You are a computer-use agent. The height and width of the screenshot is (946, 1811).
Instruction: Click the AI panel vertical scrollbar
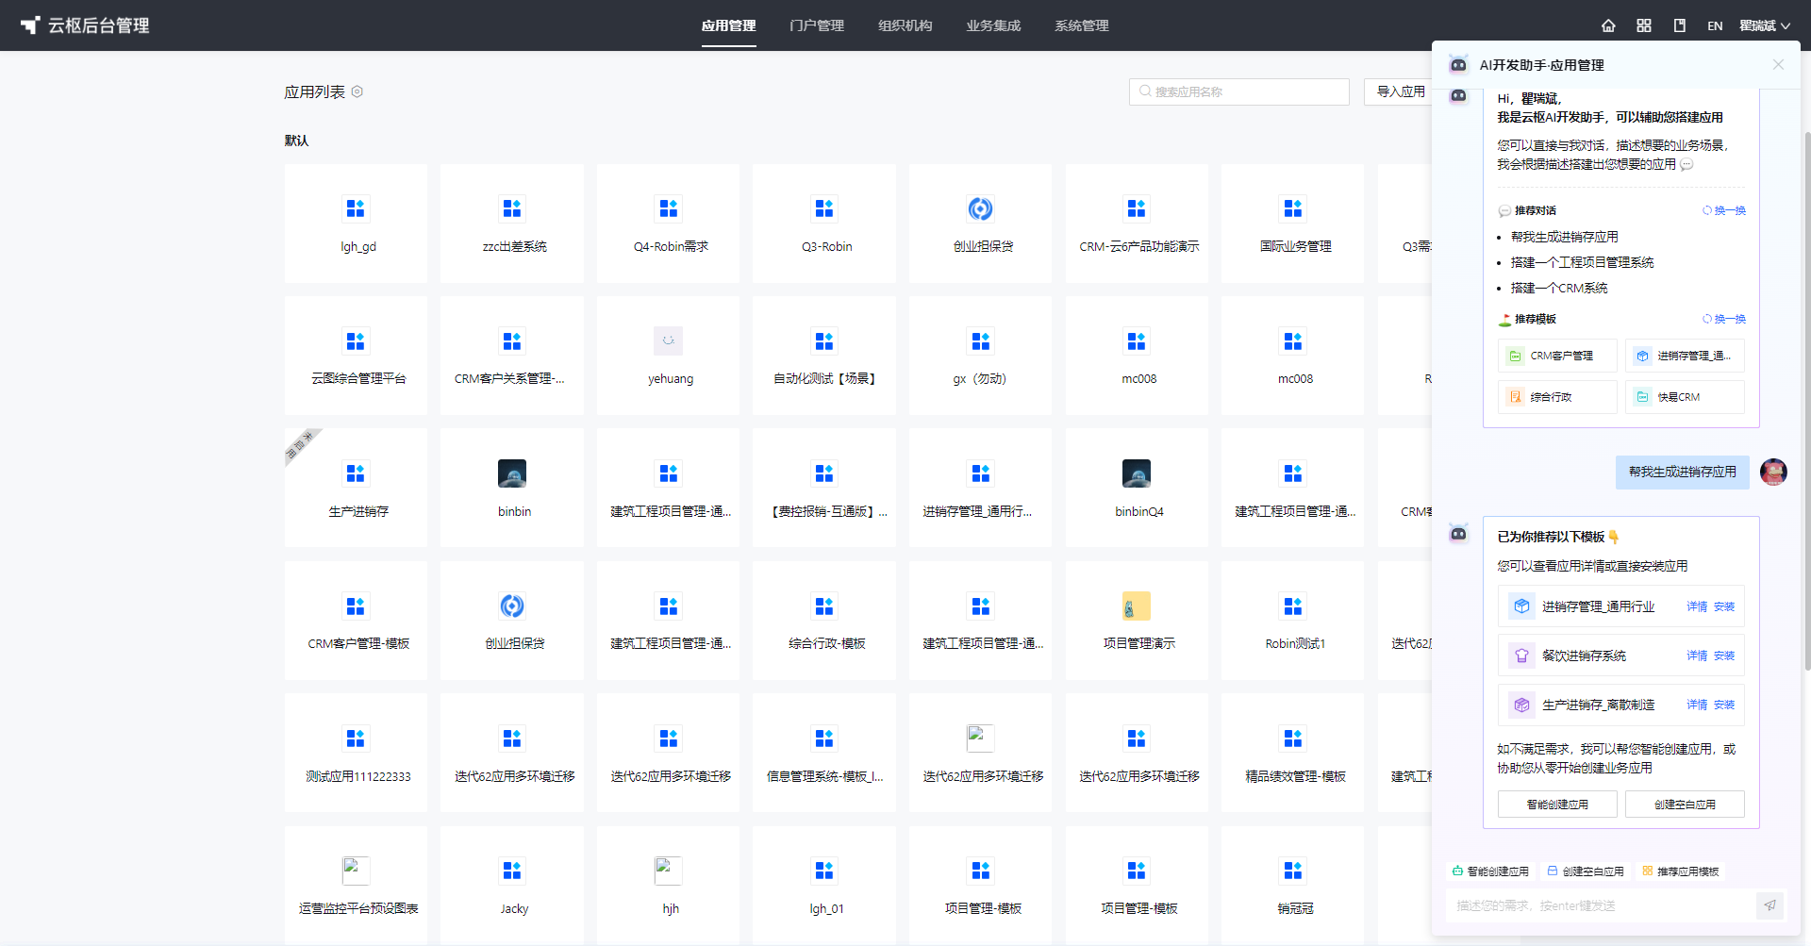point(1807,401)
